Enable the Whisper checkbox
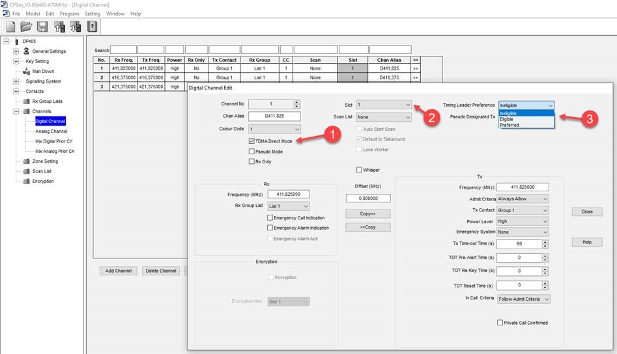This screenshot has height=354, width=617. pos(359,170)
